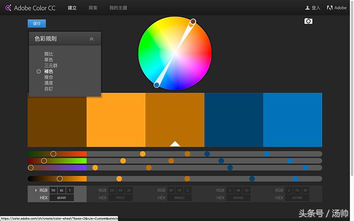
Task: Expand the RGB disclosure triangle
Action: coord(36,191)
